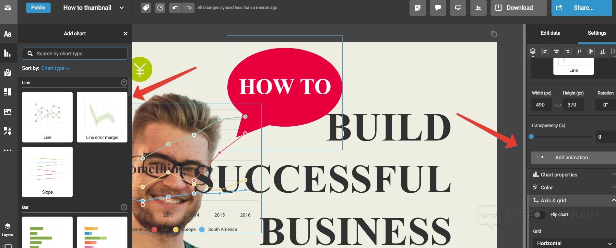The width and height of the screenshot is (616, 248).
Task: Open the library icon in the top-left corner
Action: point(8,8)
